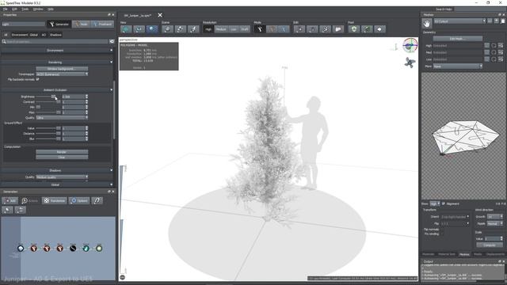The height and width of the screenshot is (285, 507).
Task: Click the first View toolbar icon
Action: tap(126, 29)
